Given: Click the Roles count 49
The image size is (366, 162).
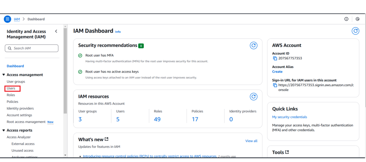Looking at the screenshot, I should coord(158,119).
